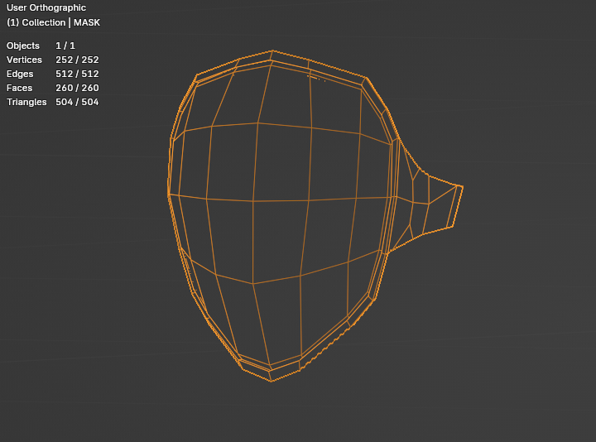Select the Faces statistics label
596x442 pixels.
(19, 88)
